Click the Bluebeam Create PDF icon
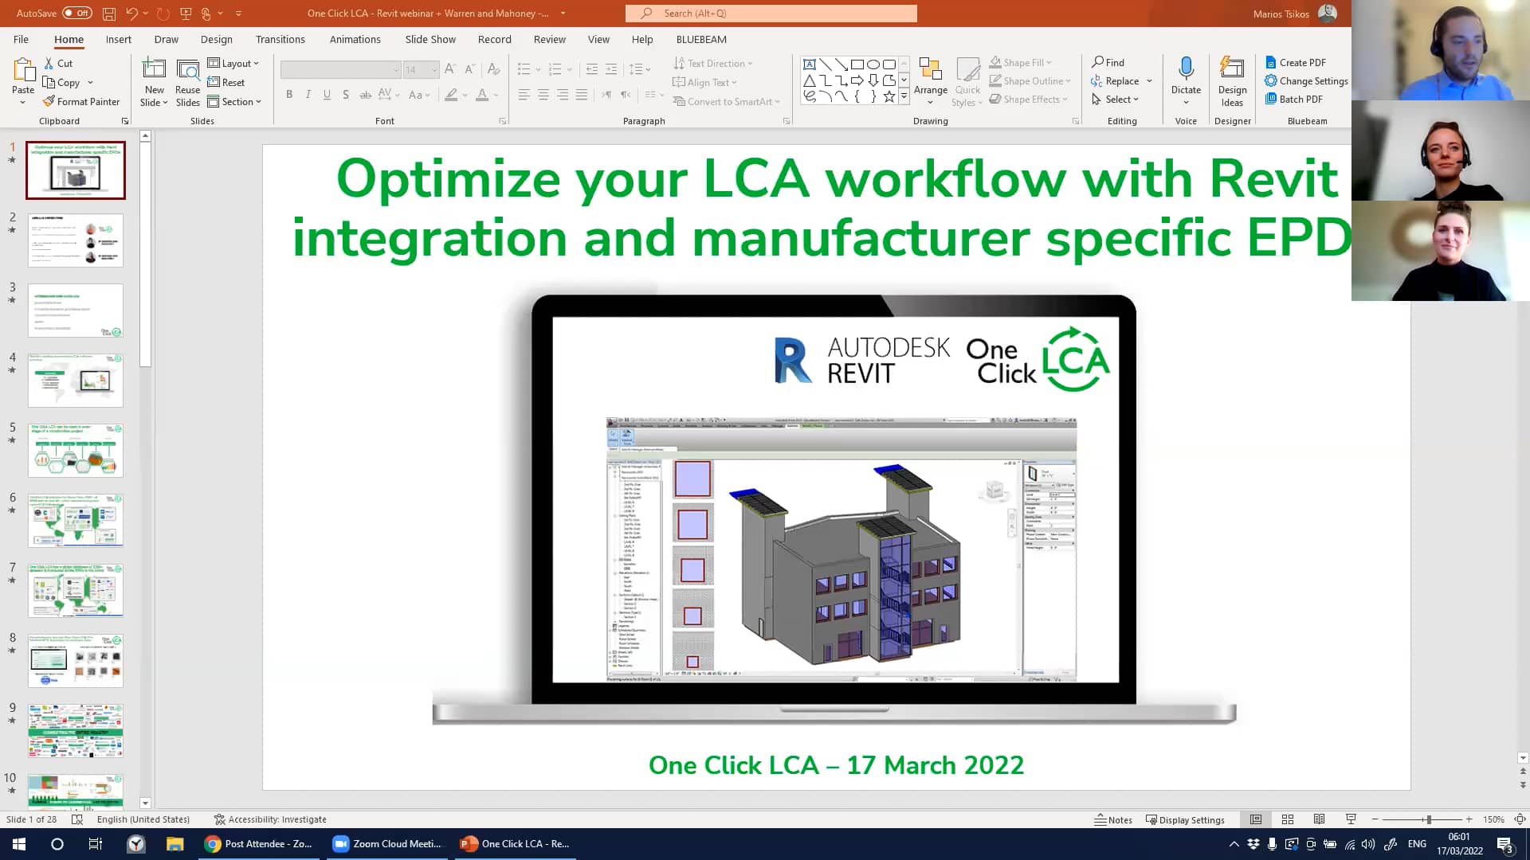The image size is (1530, 860). (x=1270, y=62)
